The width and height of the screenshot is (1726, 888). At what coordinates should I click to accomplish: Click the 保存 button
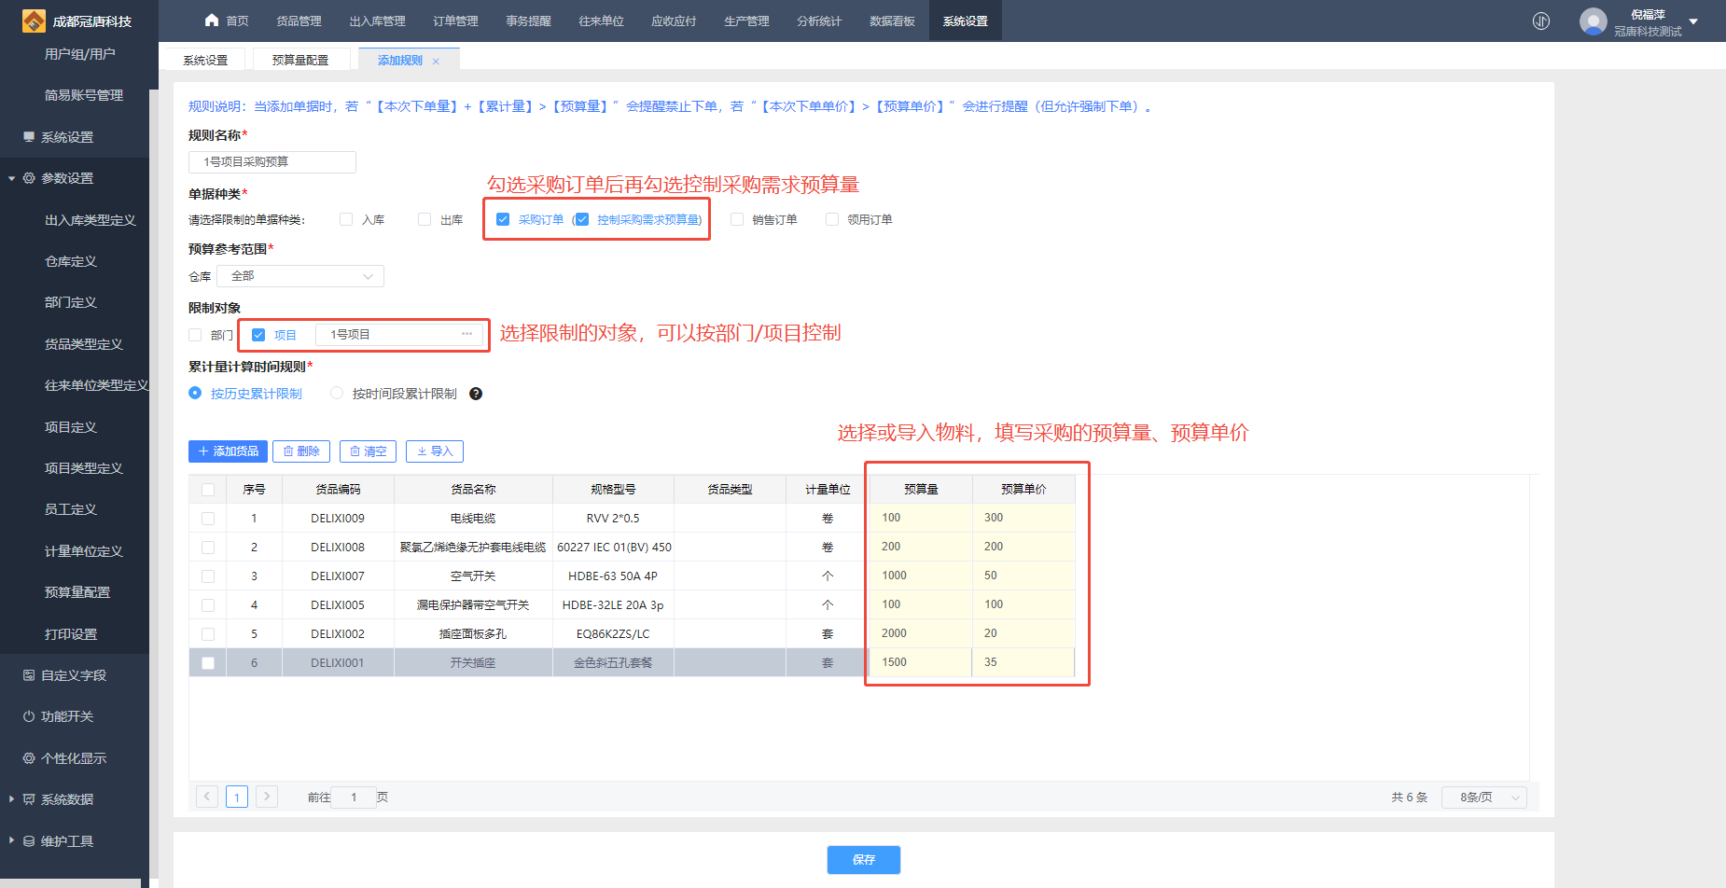[864, 860]
